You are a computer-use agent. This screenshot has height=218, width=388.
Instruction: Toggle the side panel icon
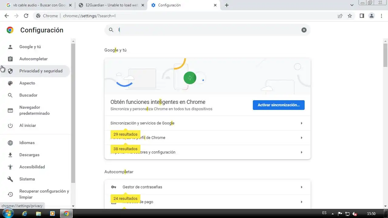coord(362,16)
